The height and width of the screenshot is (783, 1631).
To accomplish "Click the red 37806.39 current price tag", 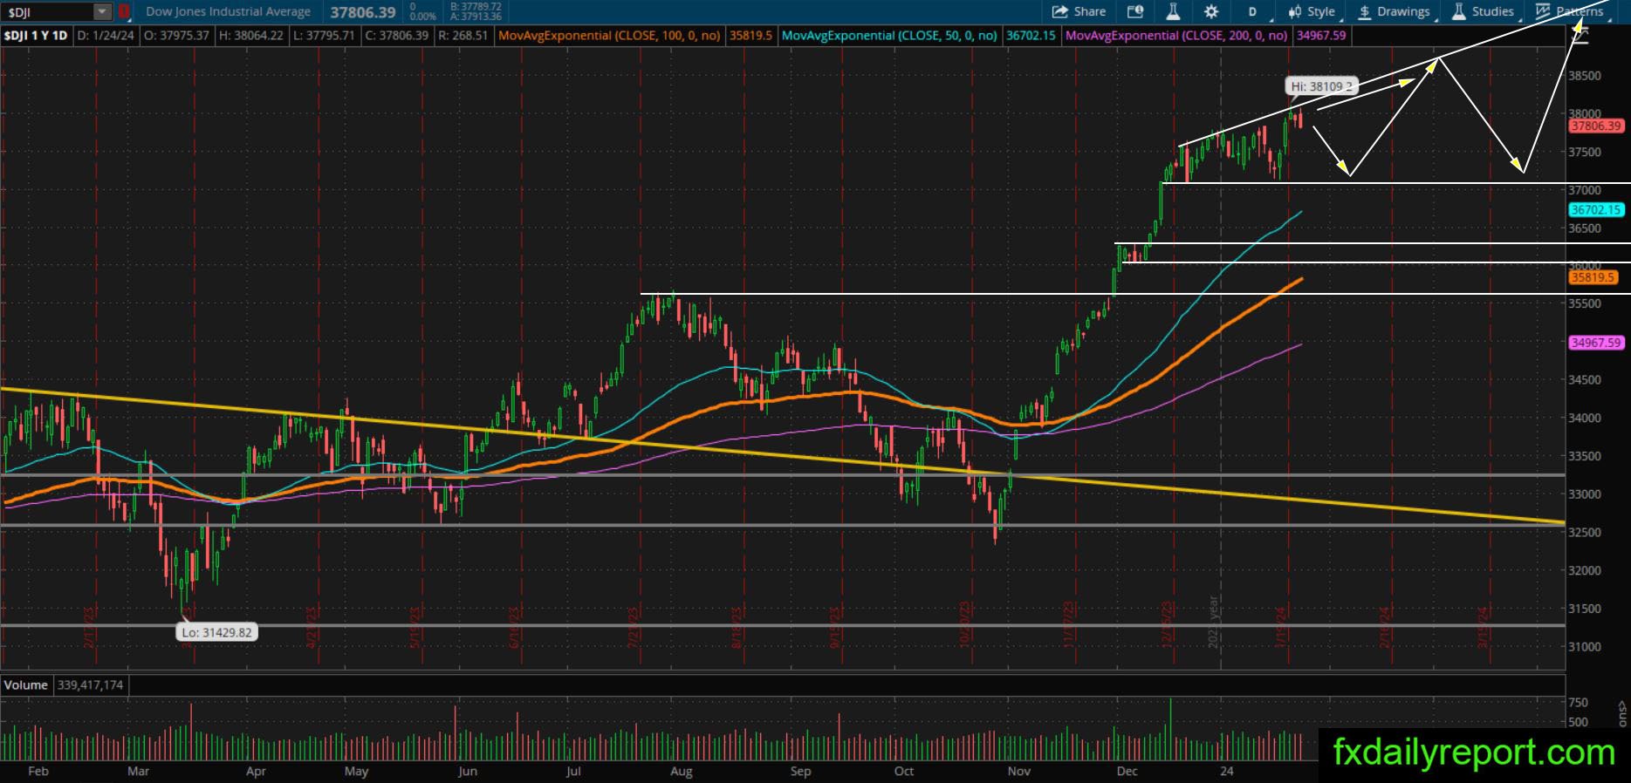I will tap(1596, 126).
